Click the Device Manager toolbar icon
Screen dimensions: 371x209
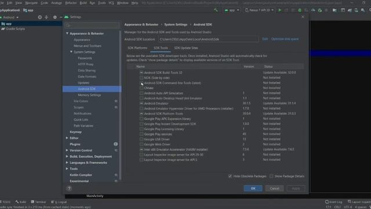click(356, 10)
